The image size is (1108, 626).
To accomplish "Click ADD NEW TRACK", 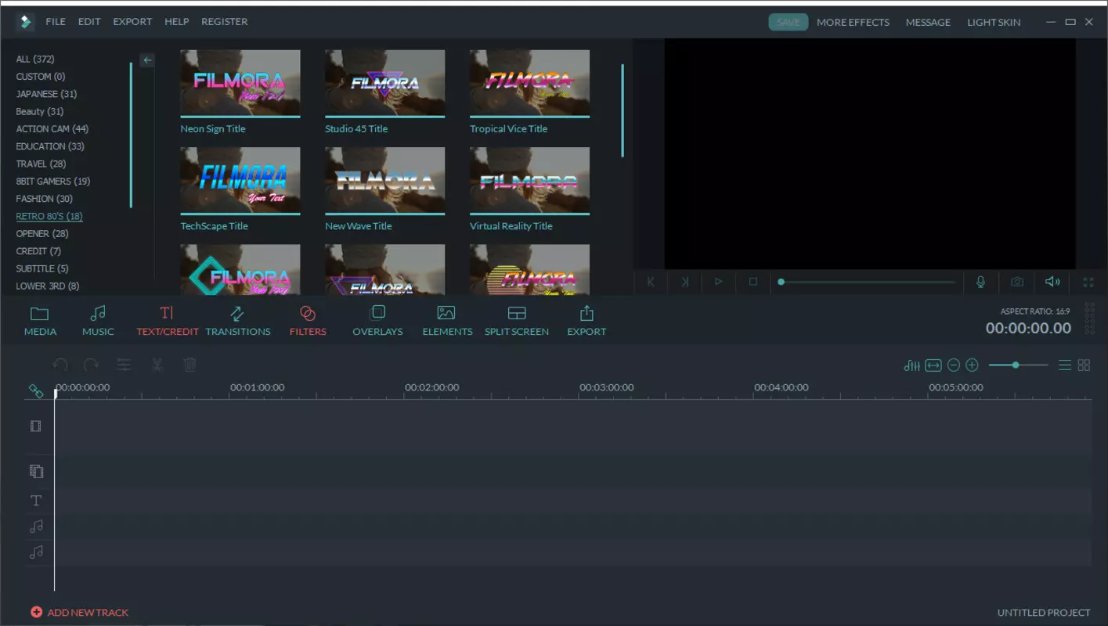I will click(80, 613).
